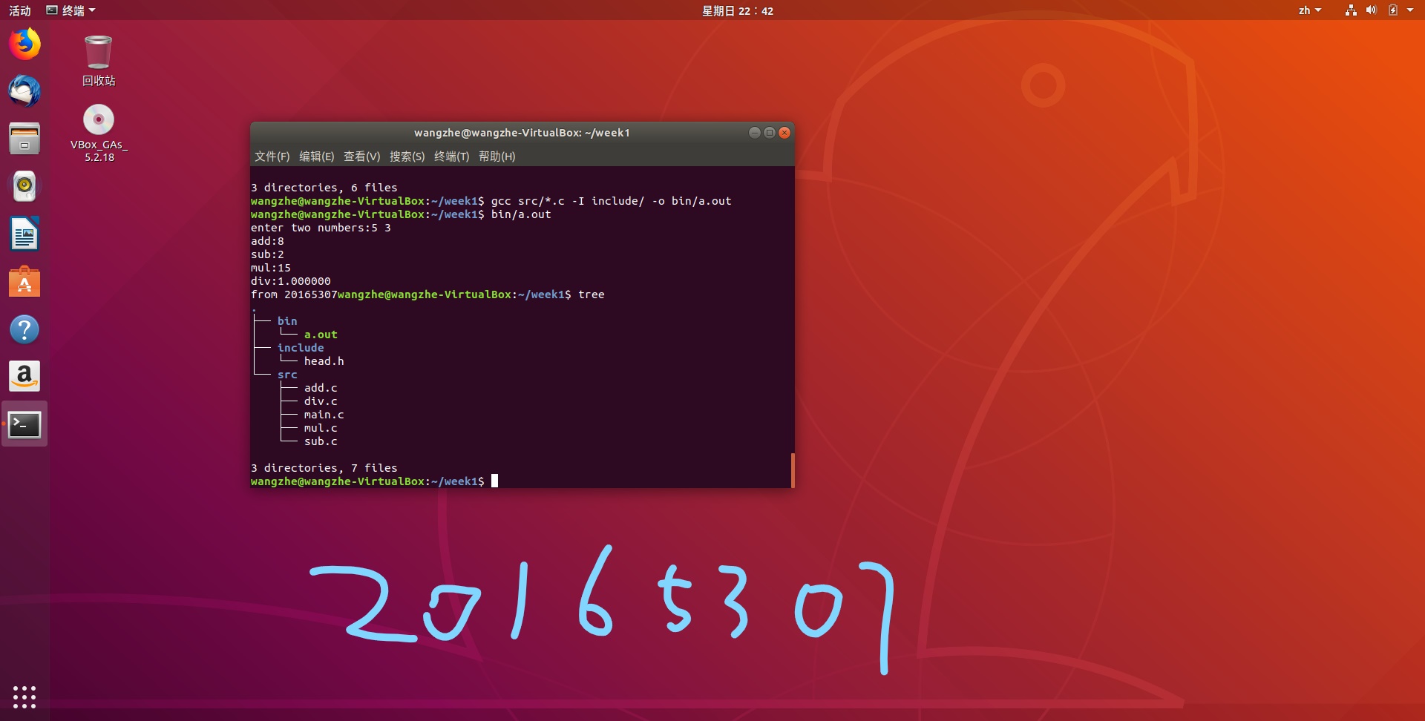Open the 帮助(H) menu
1425x721 pixels.
click(497, 157)
